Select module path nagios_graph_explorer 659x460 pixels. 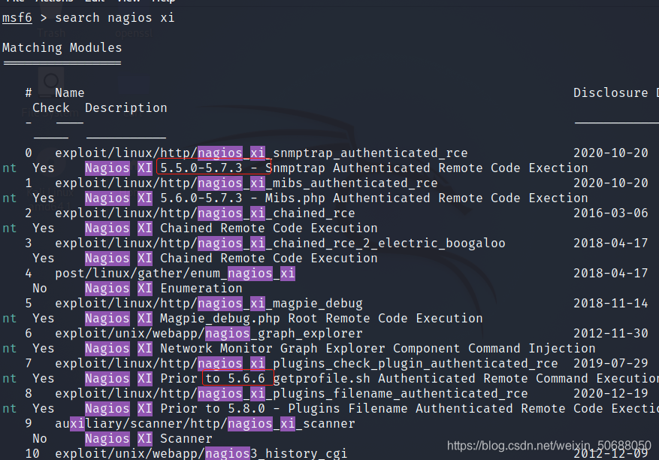tap(208, 334)
